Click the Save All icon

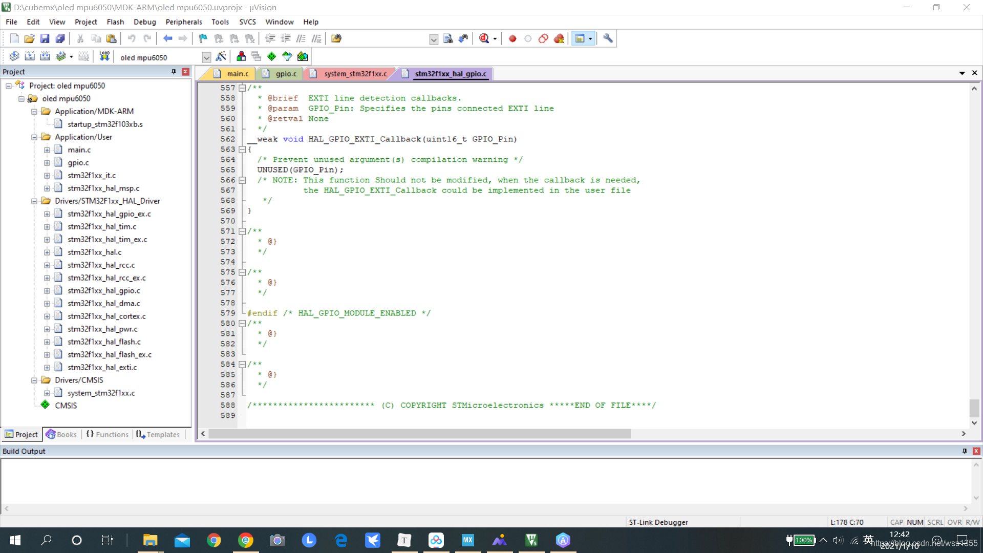click(x=60, y=38)
